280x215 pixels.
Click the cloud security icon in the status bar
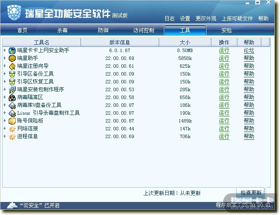click(x=12, y=205)
